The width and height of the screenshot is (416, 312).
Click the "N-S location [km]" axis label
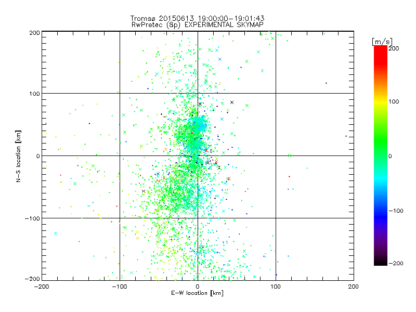pyautogui.click(x=18, y=156)
